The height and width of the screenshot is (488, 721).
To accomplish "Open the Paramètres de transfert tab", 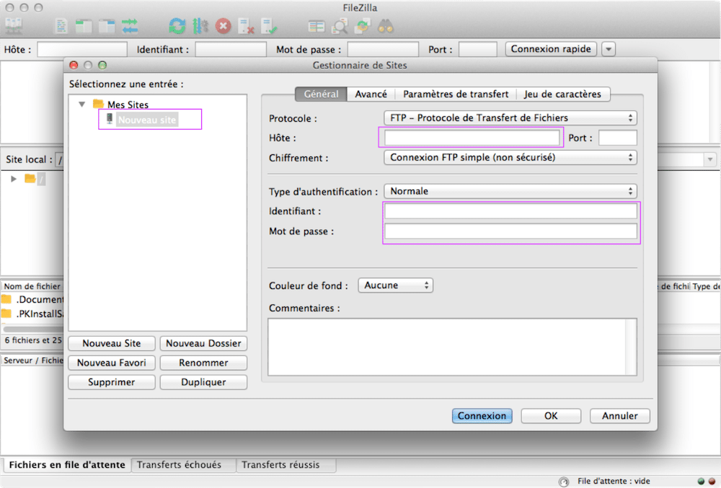I will pyautogui.click(x=456, y=94).
